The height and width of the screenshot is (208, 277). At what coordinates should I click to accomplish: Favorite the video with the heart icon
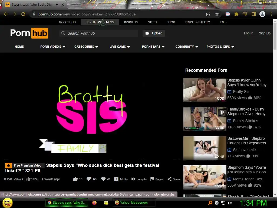[103, 179]
